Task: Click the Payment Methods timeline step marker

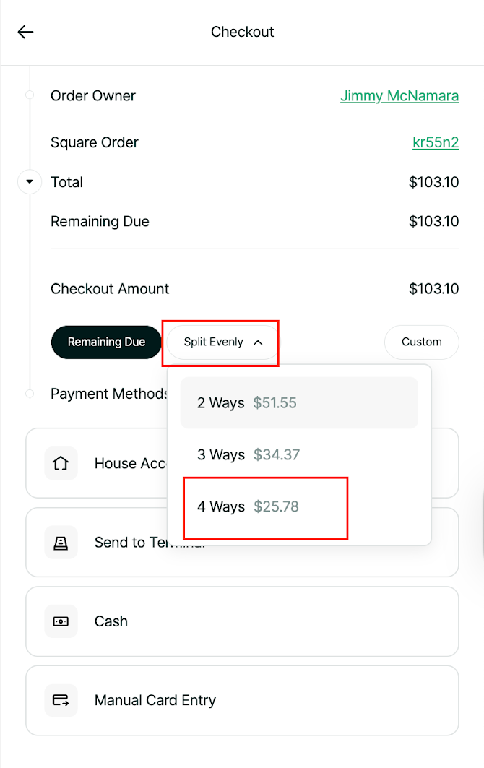Action: pyautogui.click(x=29, y=394)
